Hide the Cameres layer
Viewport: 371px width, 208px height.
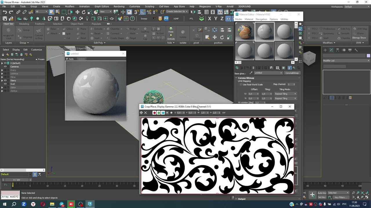click(5, 67)
